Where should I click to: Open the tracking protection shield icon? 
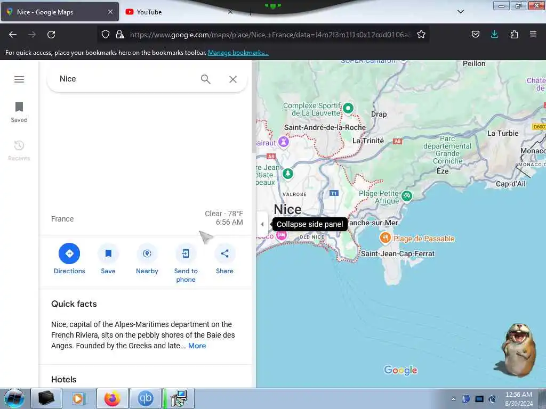click(x=106, y=34)
